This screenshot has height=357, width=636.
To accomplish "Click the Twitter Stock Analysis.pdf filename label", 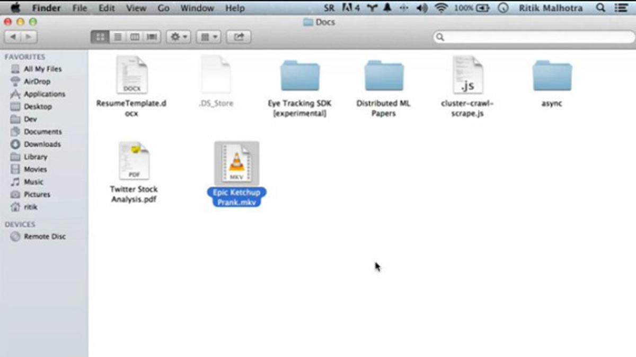I will click(x=134, y=194).
